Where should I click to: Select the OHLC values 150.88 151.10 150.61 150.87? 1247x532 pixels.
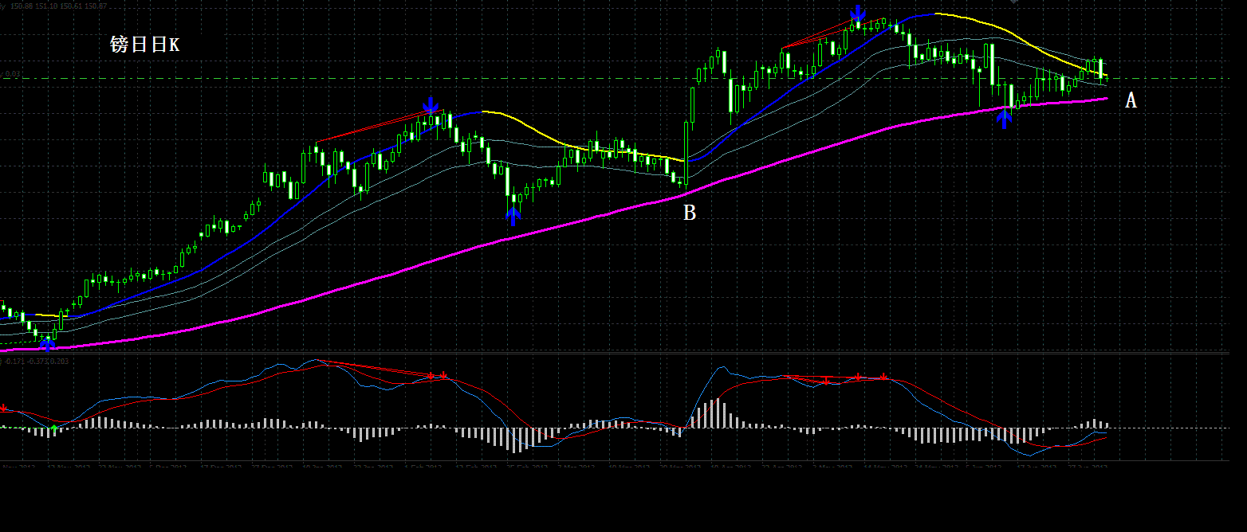(58, 6)
